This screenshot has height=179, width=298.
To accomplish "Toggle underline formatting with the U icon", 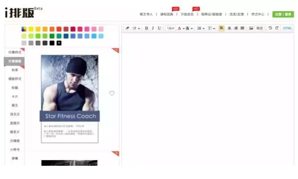I will click(159, 28).
